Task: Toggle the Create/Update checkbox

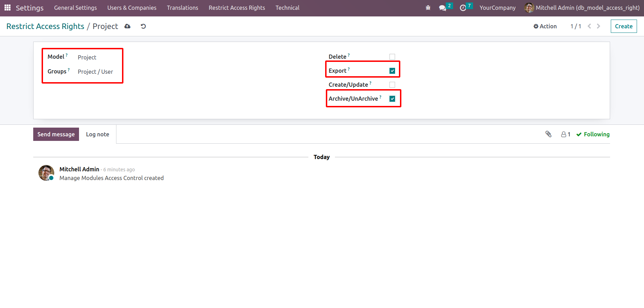Action: [x=392, y=85]
